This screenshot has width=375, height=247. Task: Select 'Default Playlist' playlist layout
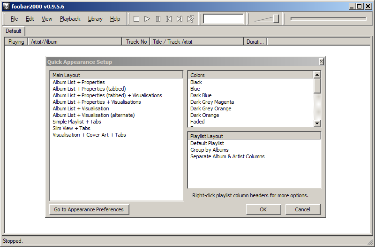(x=207, y=143)
